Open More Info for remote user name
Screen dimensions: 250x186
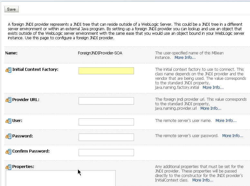226,121
